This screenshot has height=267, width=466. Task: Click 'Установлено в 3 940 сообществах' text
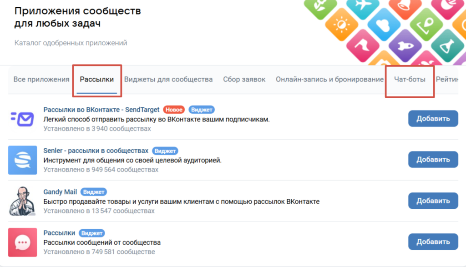pos(97,129)
